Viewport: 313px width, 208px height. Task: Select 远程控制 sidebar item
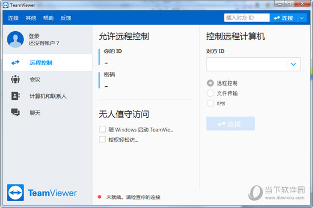47,63
